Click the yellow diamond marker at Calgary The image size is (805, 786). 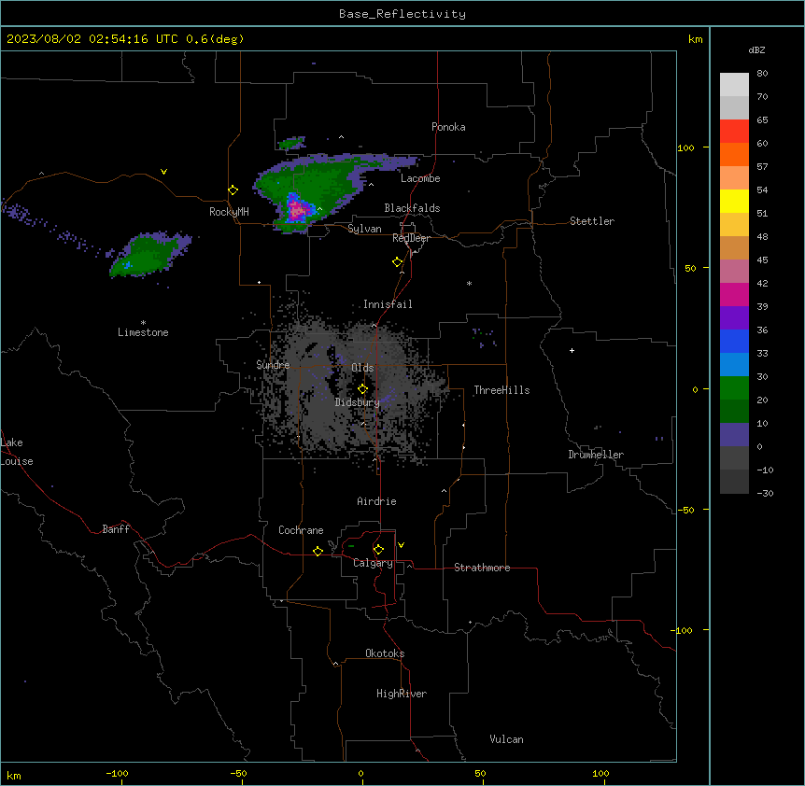378,550
